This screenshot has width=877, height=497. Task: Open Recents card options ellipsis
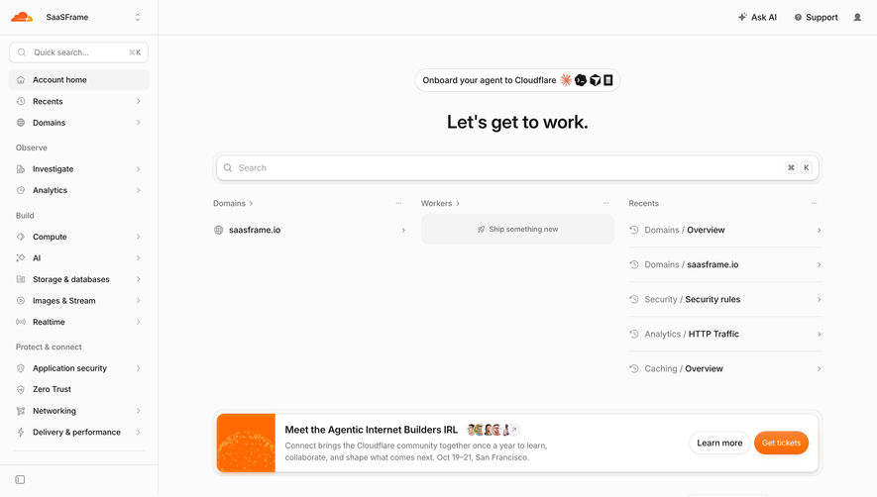(x=815, y=204)
